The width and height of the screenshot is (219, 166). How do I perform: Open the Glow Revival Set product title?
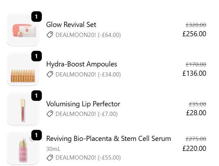click(71, 25)
